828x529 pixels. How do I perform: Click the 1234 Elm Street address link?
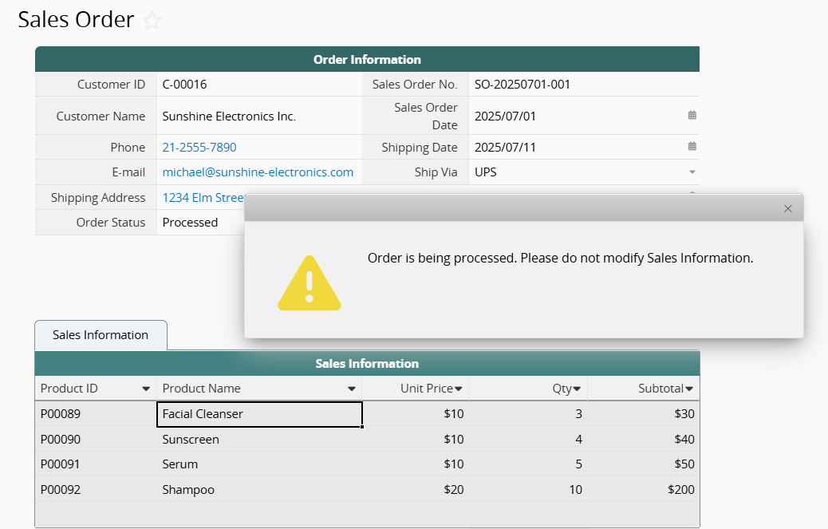coord(203,198)
